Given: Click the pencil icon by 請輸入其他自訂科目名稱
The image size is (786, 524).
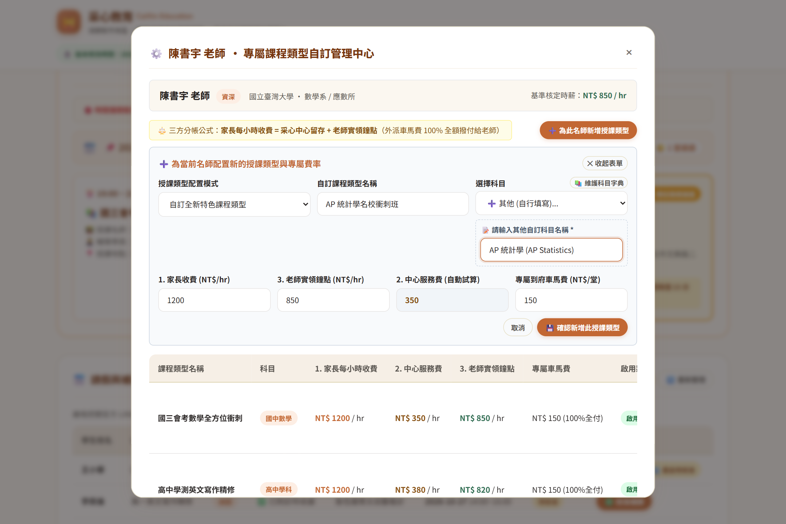Looking at the screenshot, I should point(485,230).
